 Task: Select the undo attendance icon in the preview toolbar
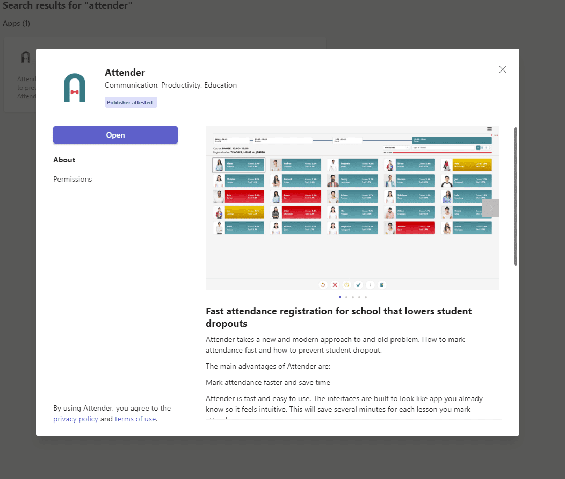coord(323,284)
